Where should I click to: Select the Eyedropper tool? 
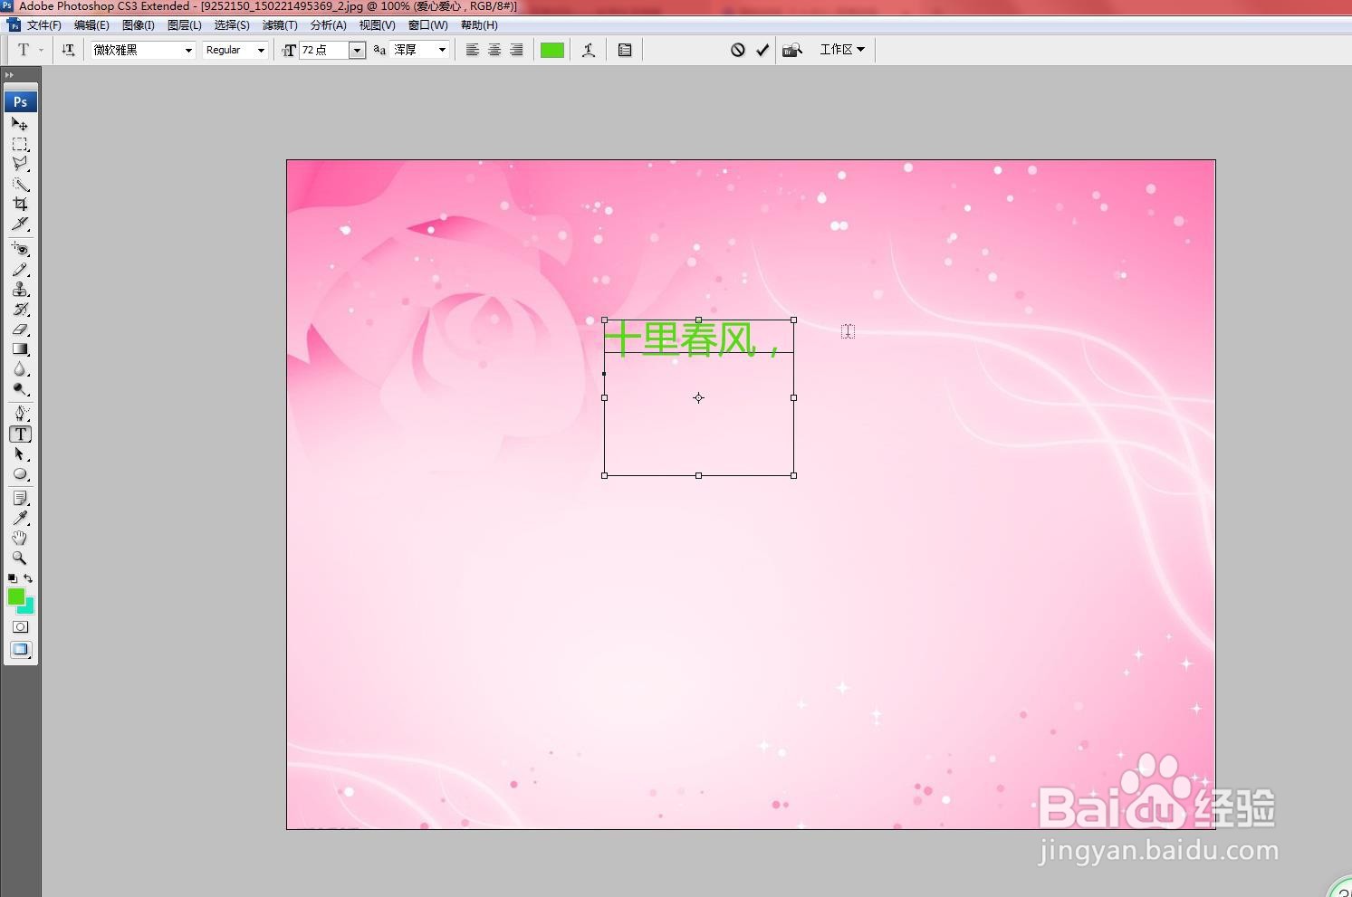click(20, 519)
